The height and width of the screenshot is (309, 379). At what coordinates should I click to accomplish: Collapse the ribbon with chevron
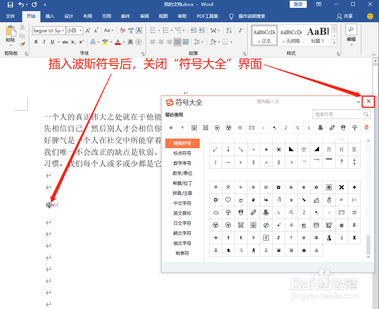click(x=373, y=54)
